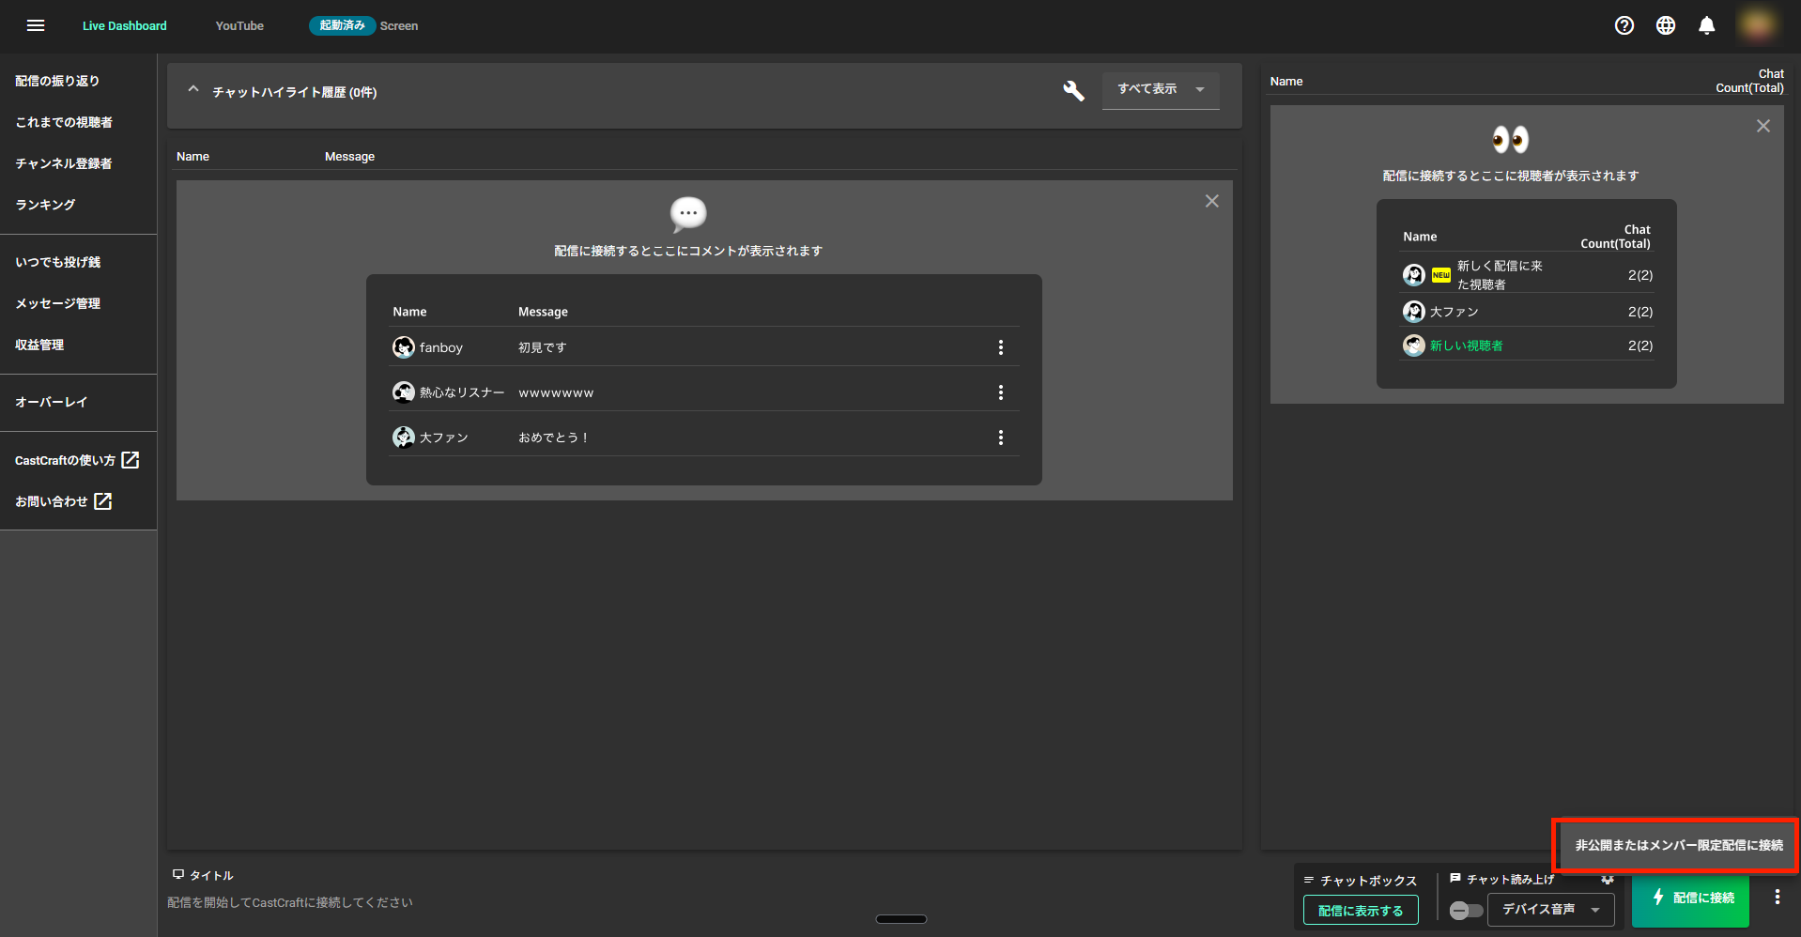
Task: Click the avatar beside 新しい視聴者
Action: pos(1414,346)
